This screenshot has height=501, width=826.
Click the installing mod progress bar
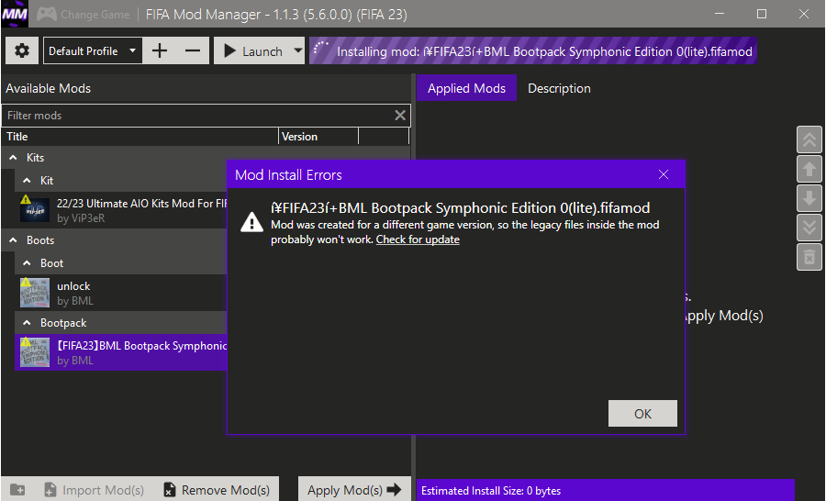(x=533, y=51)
